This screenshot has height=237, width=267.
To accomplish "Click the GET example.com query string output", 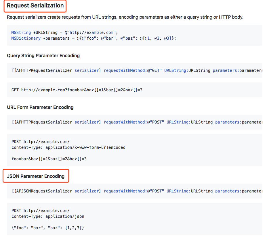I will tap(77, 90).
